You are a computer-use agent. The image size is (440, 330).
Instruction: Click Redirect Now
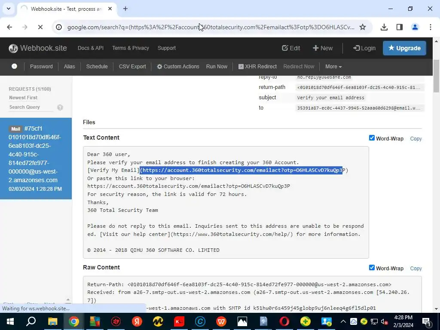(x=299, y=67)
